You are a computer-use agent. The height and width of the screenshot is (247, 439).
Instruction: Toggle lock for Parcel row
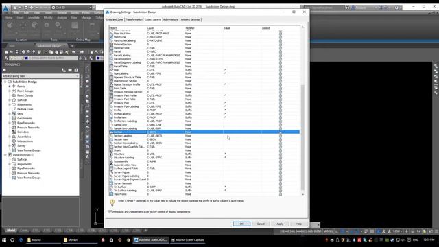tap(281, 51)
